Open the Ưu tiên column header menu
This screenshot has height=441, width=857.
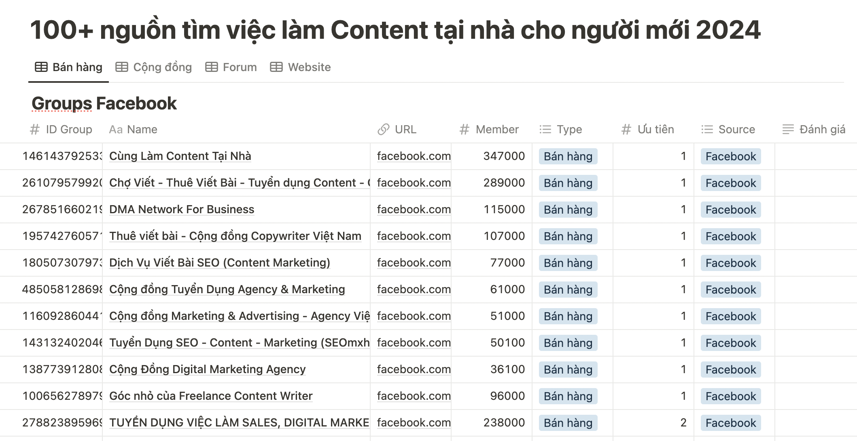click(655, 129)
